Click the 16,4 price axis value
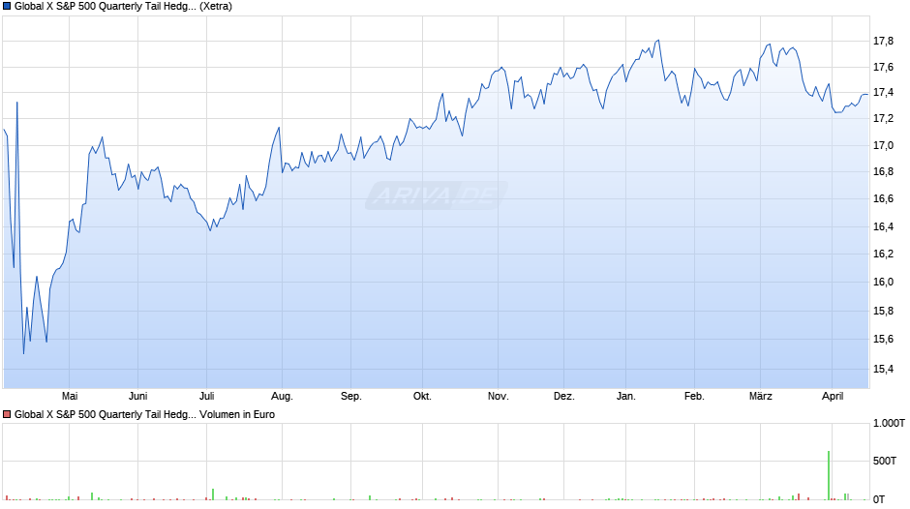The image size is (910, 509). [x=883, y=226]
